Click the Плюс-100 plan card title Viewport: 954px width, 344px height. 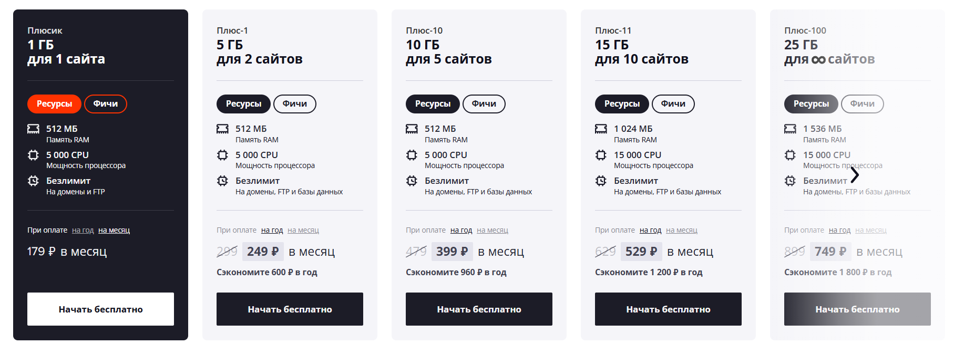(x=805, y=30)
